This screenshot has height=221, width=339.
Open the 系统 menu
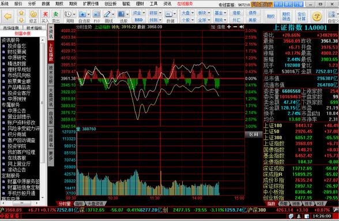tap(5, 3)
